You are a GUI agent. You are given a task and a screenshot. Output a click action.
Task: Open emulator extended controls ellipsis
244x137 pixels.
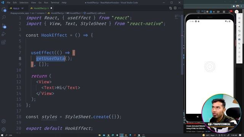click(239, 61)
